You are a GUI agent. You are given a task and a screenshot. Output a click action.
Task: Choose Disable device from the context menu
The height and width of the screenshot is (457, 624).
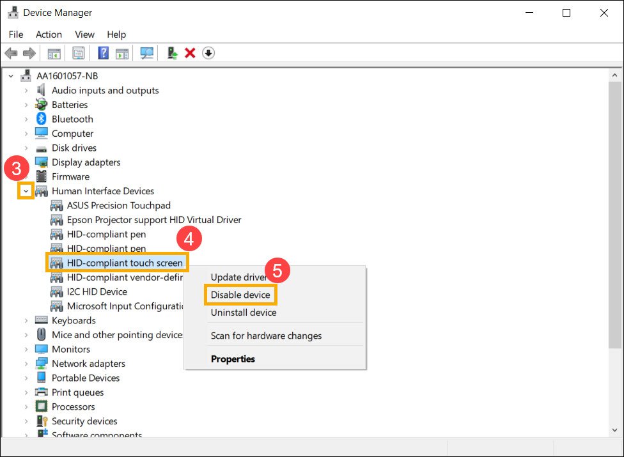click(240, 295)
